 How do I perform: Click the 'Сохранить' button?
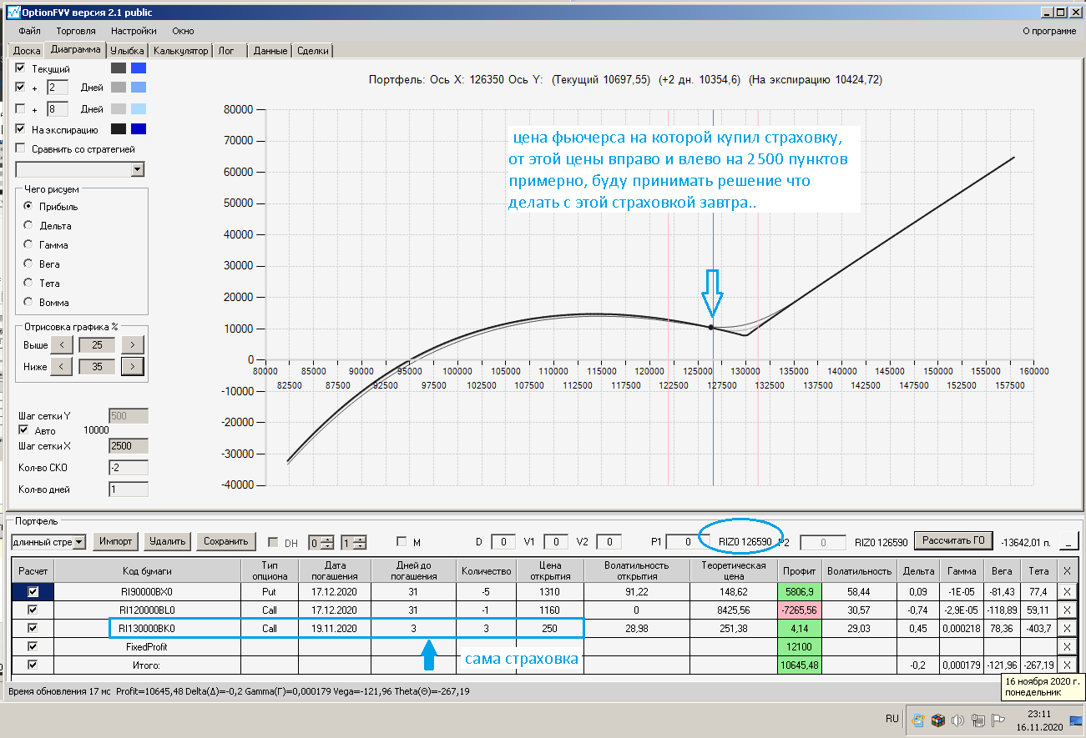click(x=226, y=541)
